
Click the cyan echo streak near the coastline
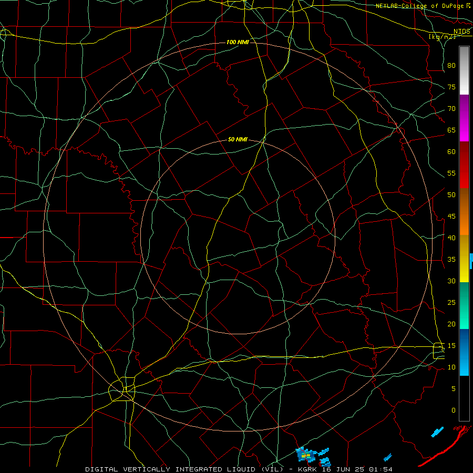coord(437,432)
